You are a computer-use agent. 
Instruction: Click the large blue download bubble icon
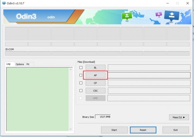(172, 16)
